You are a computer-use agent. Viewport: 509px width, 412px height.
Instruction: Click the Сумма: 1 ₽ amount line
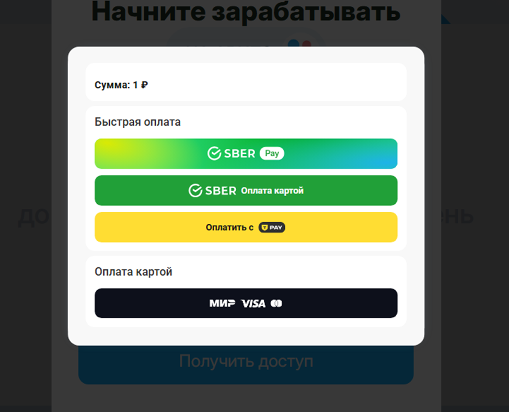point(121,85)
